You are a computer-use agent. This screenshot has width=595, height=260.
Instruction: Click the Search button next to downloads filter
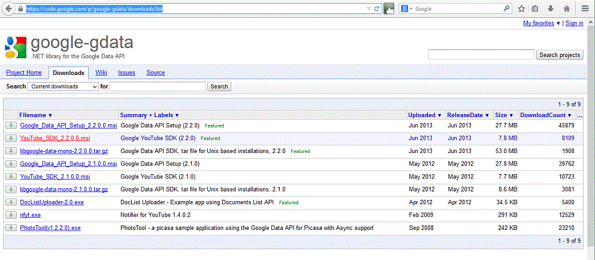click(219, 86)
